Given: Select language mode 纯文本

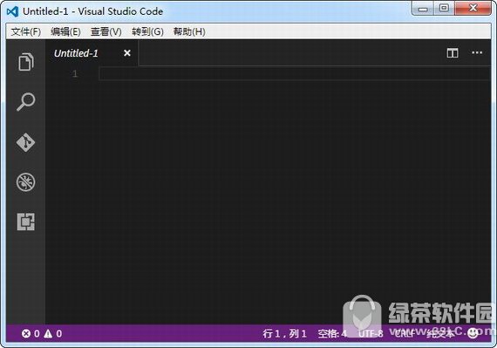Looking at the screenshot, I should [440, 333].
